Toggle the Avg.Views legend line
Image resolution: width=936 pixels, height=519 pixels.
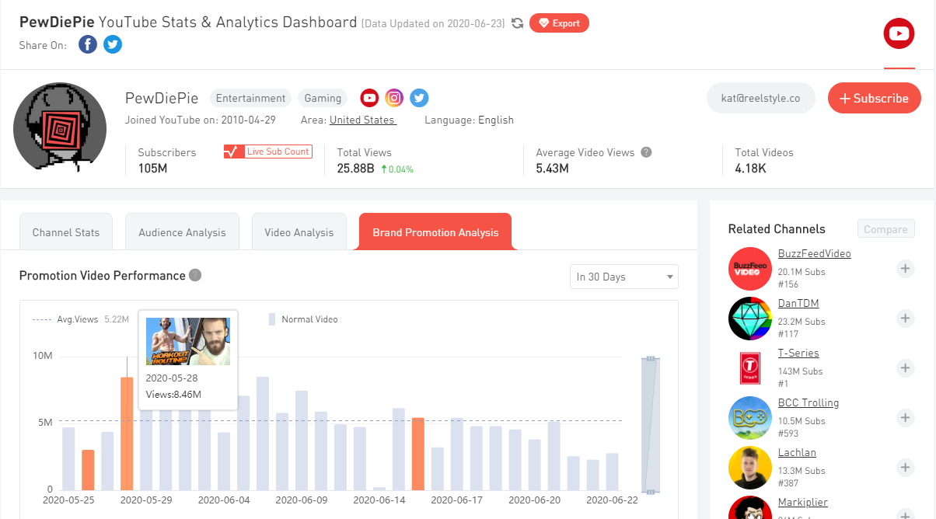tap(81, 319)
